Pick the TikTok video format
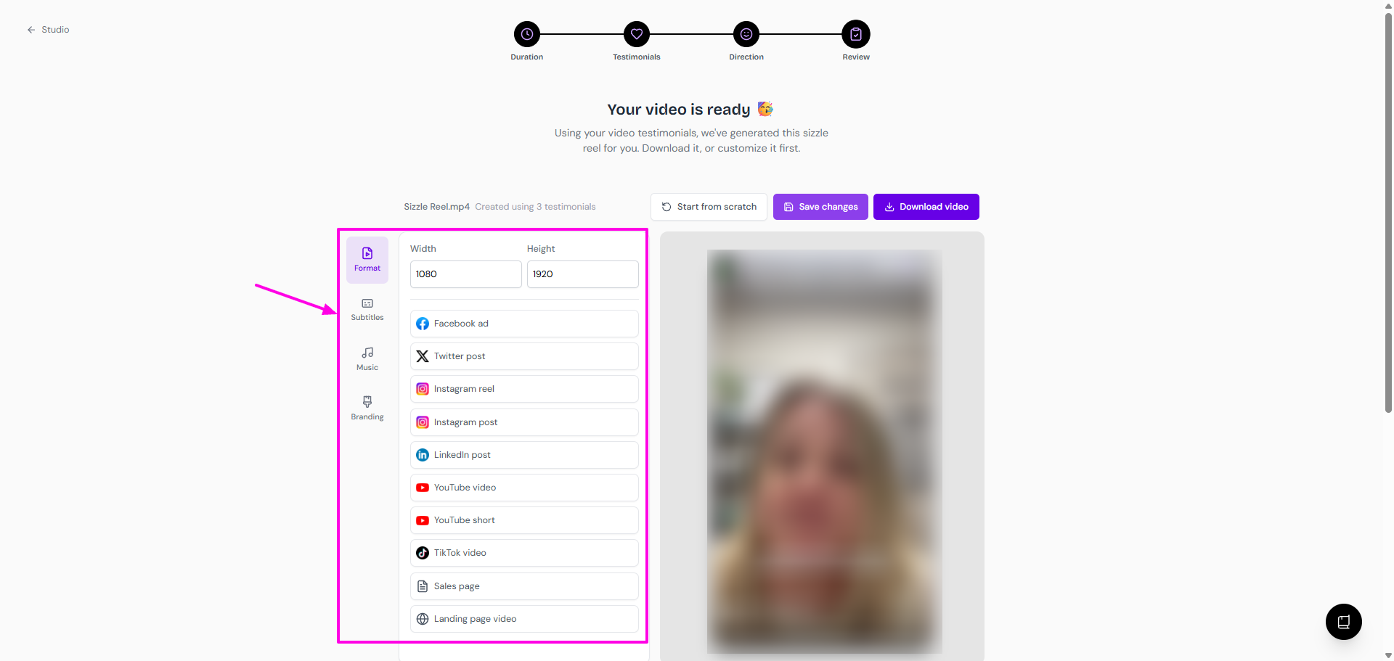The image size is (1394, 661). 524,553
